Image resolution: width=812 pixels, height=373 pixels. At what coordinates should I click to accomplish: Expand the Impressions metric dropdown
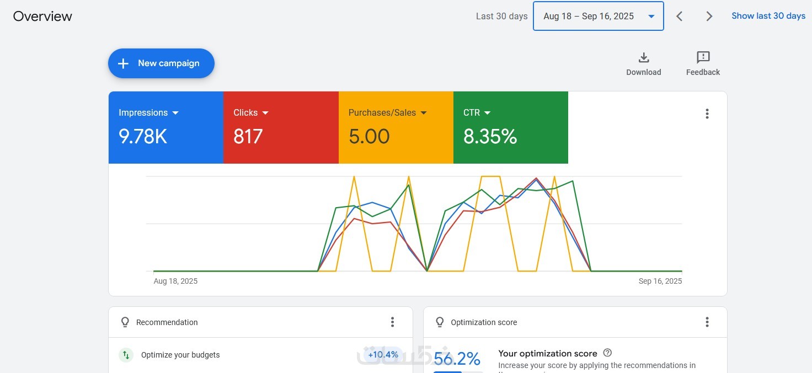coord(175,113)
